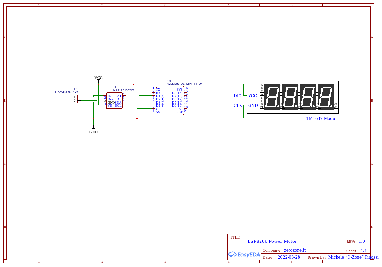Click the D0(16) pin label
The image size is (382, 267).
(177, 105)
